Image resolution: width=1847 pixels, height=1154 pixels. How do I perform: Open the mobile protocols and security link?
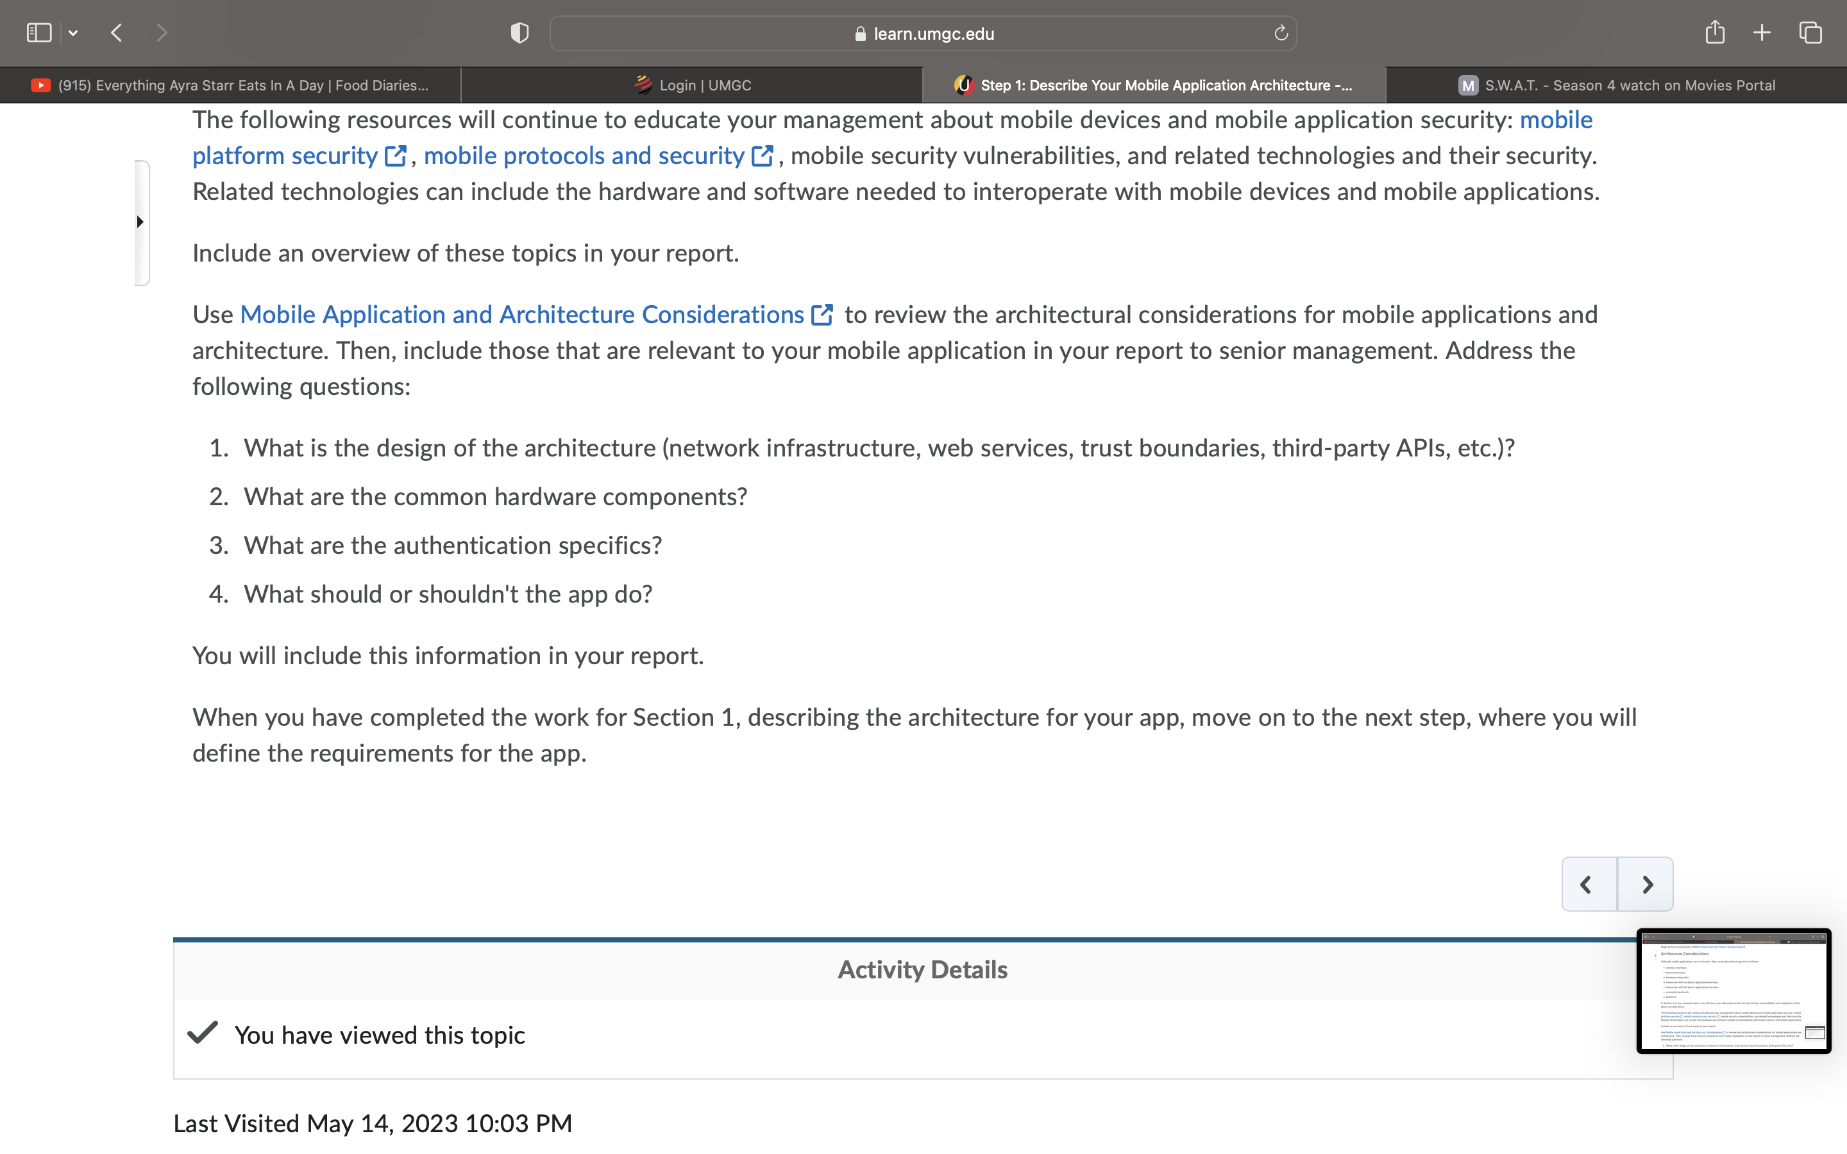pyautogui.click(x=598, y=156)
